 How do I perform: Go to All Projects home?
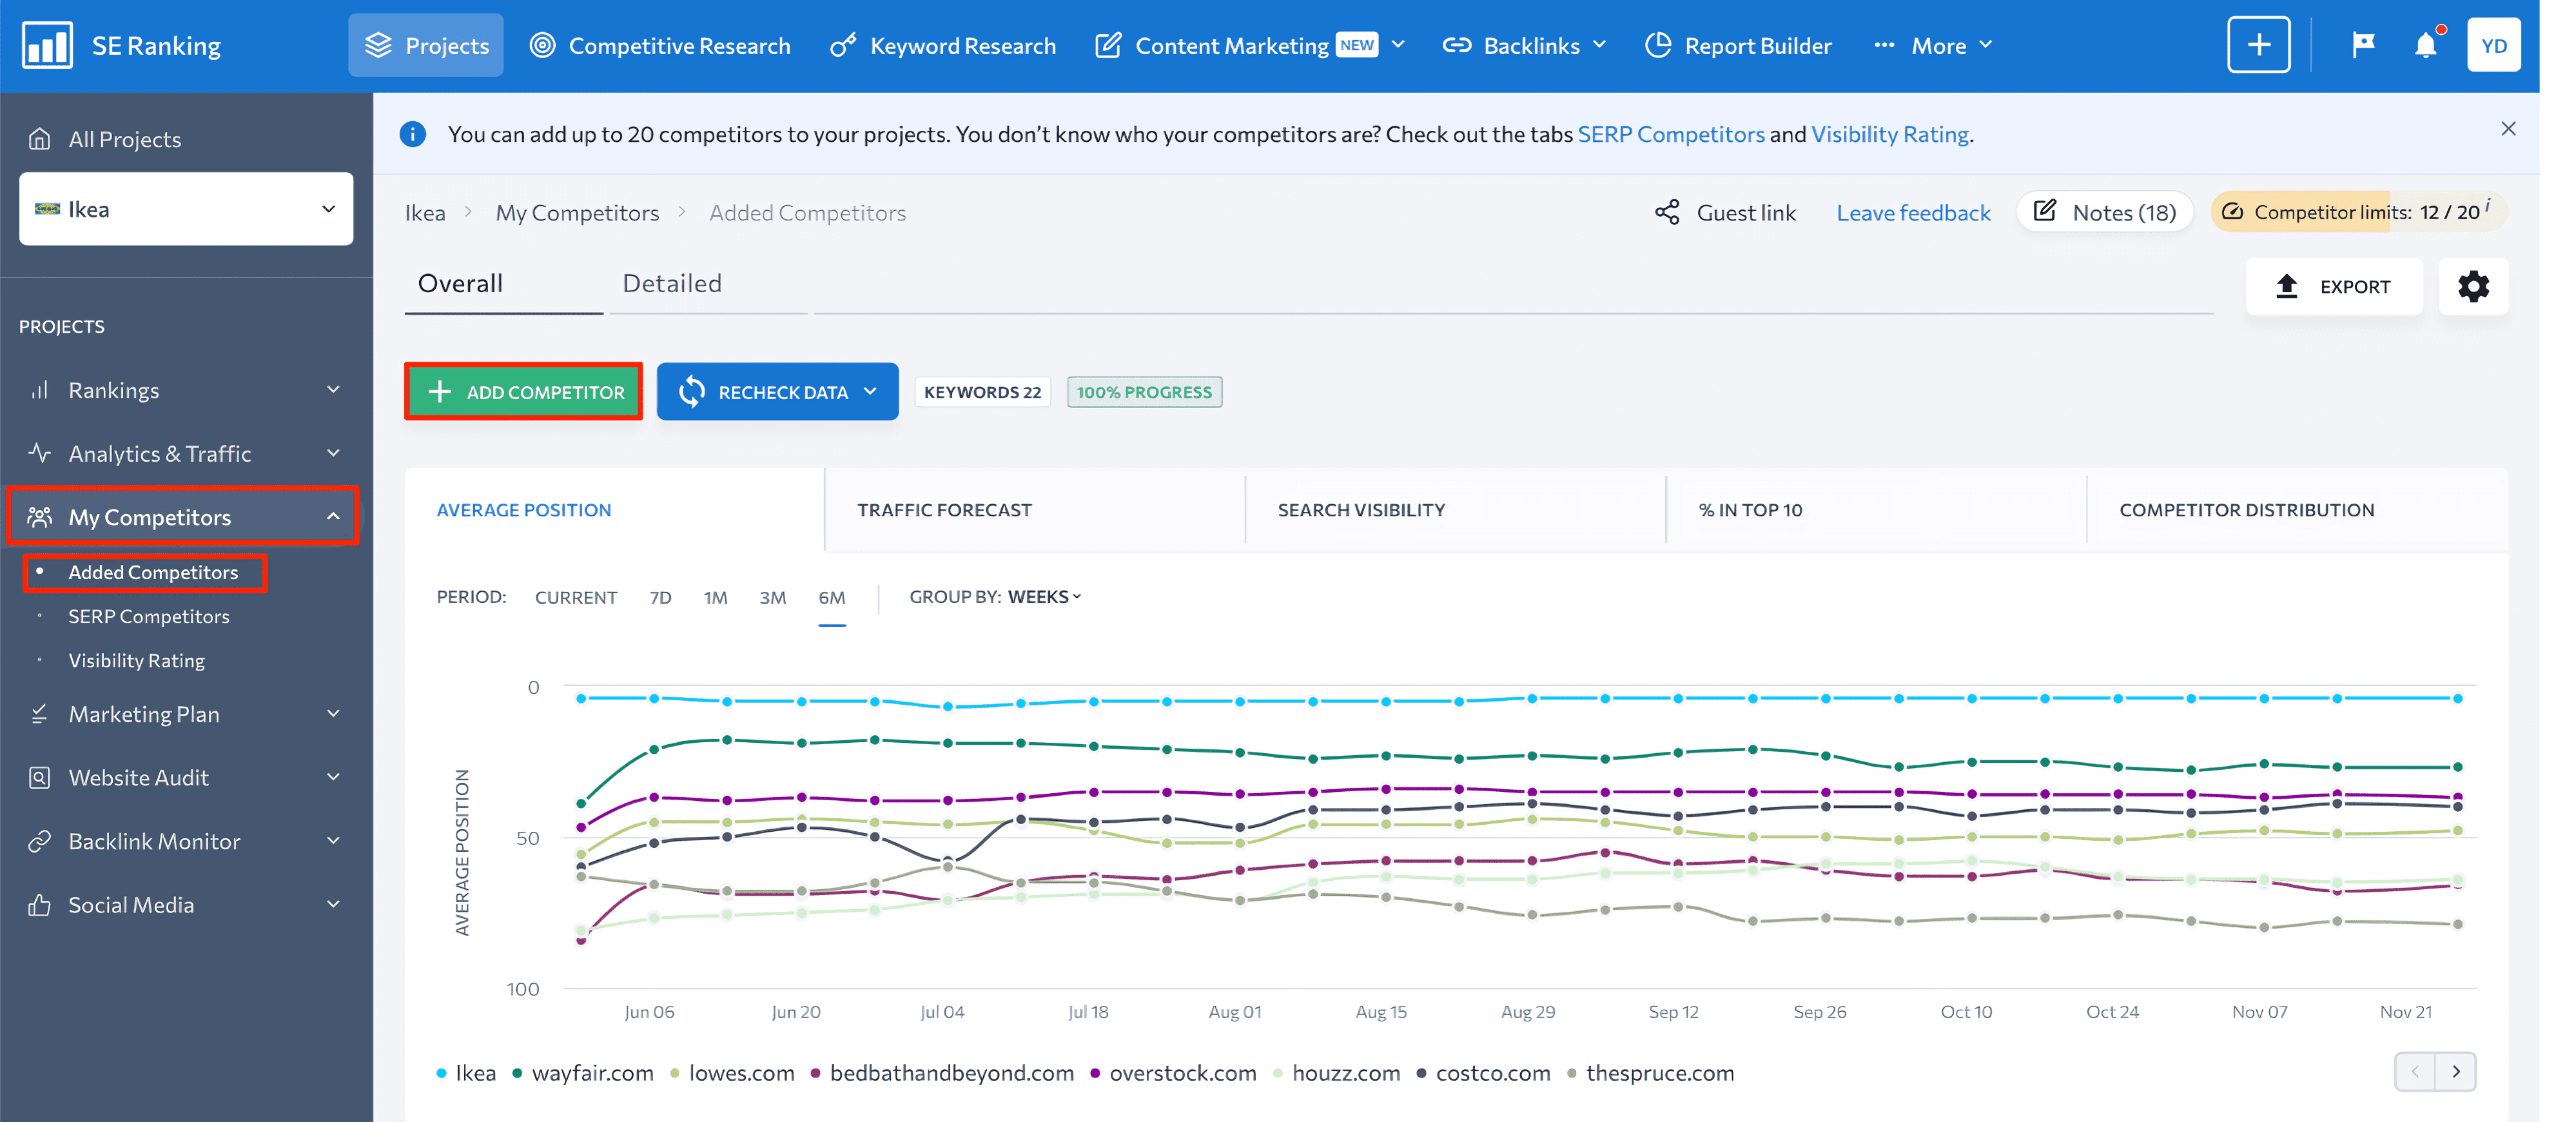tap(105, 139)
